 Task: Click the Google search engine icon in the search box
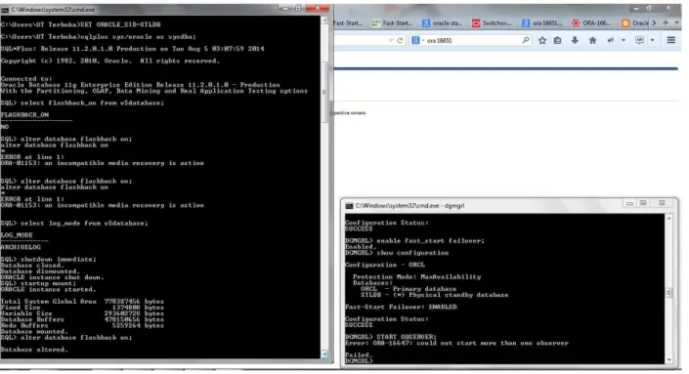[x=415, y=40]
